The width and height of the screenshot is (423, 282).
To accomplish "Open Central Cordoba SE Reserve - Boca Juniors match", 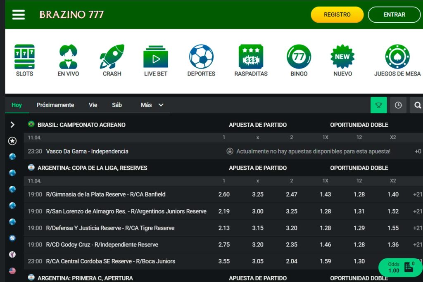I will pyautogui.click(x=111, y=261).
